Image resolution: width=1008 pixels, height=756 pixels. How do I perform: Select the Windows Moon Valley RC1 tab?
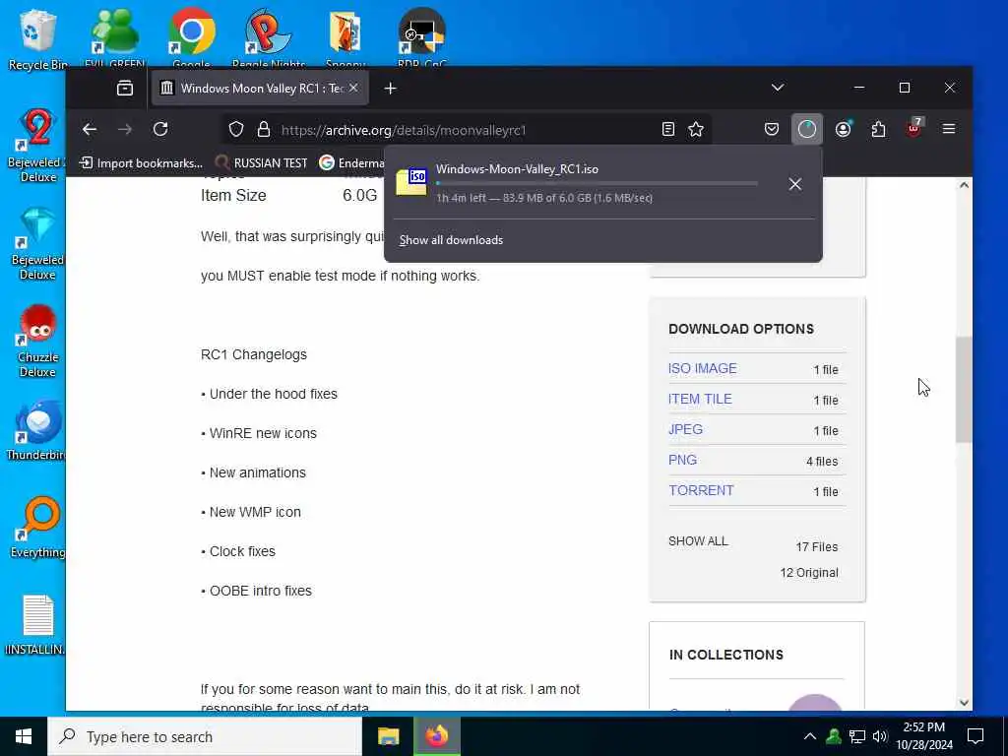click(x=260, y=88)
